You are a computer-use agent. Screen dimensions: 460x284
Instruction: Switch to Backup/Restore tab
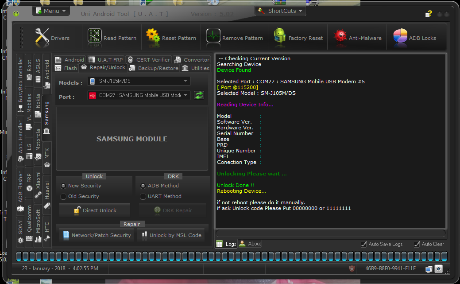pyautogui.click(x=154, y=68)
